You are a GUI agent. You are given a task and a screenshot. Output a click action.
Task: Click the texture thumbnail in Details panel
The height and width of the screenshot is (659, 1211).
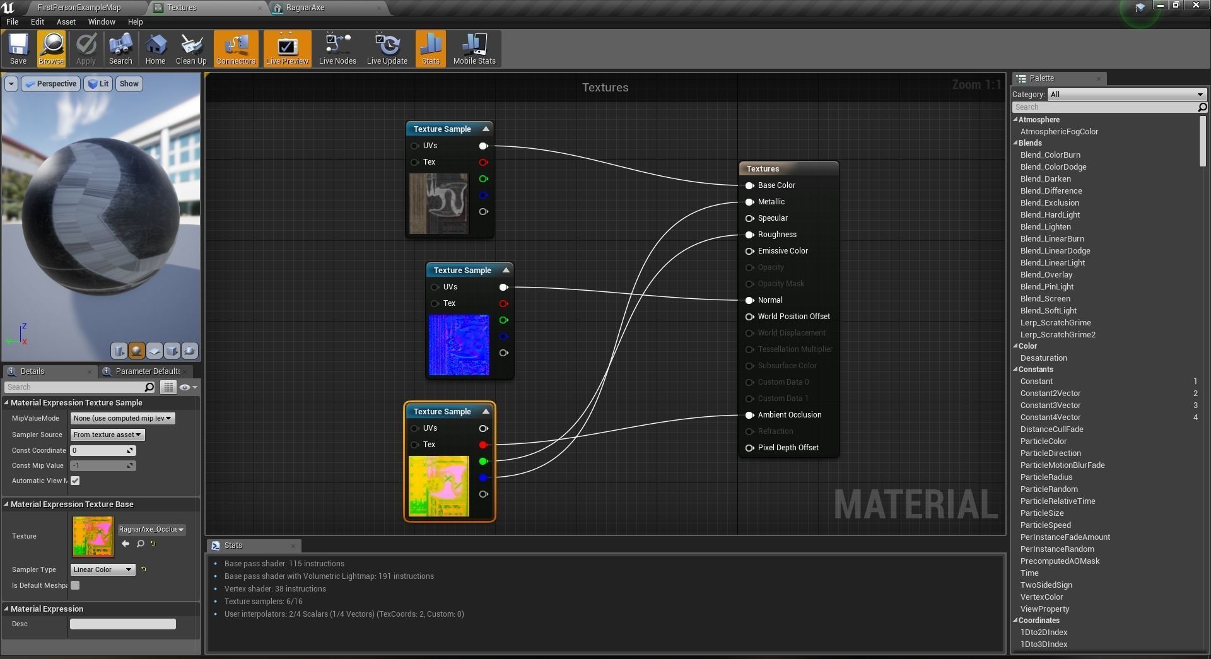pyautogui.click(x=93, y=537)
